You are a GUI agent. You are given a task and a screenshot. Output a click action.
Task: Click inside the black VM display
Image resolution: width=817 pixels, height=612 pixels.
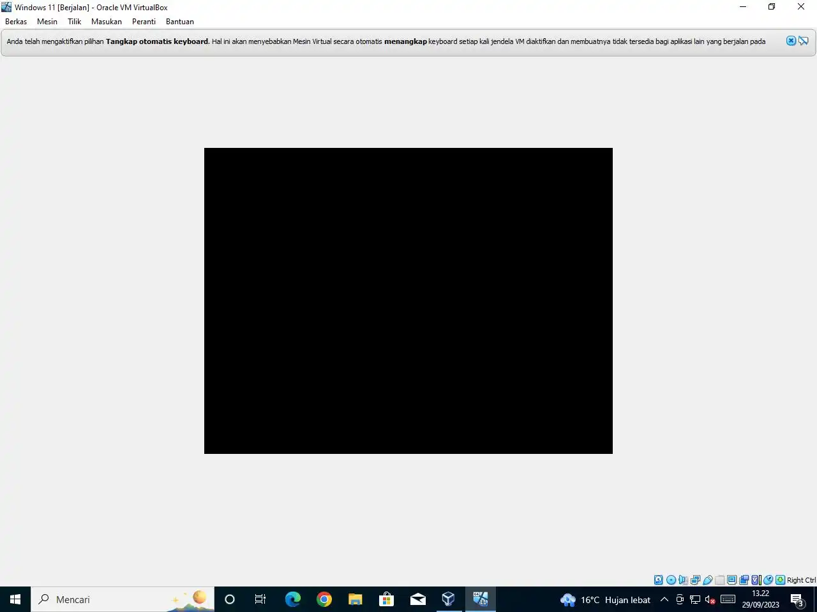tap(408, 301)
